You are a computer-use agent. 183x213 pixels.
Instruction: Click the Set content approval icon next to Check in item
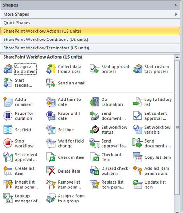tap(8, 157)
